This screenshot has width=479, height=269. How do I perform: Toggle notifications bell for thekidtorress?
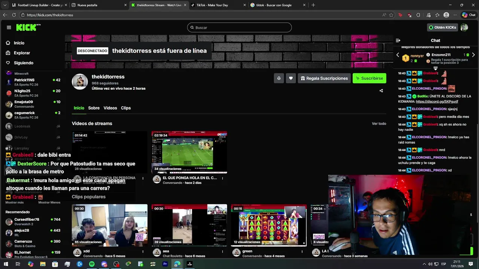[279, 78]
